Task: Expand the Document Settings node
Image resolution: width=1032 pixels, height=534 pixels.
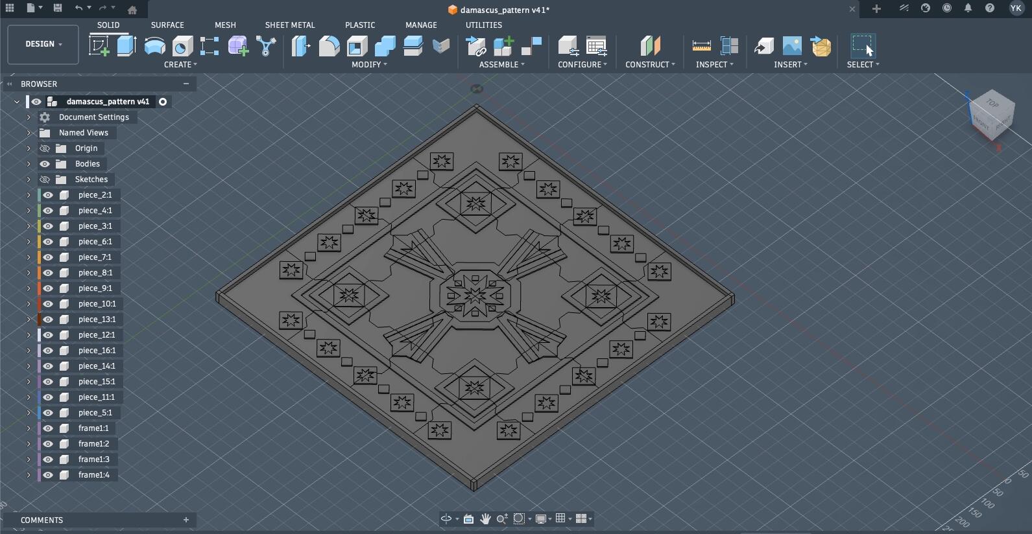Action: [29, 117]
